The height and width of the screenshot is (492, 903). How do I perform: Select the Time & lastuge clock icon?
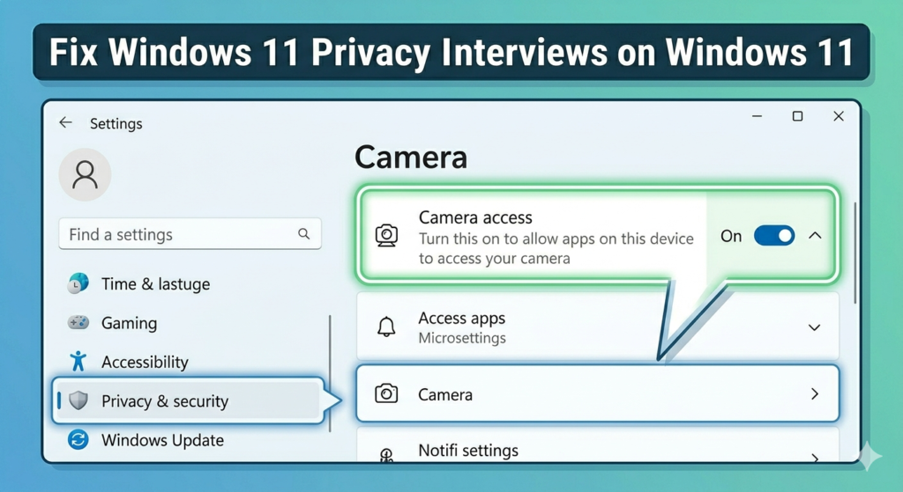point(78,283)
